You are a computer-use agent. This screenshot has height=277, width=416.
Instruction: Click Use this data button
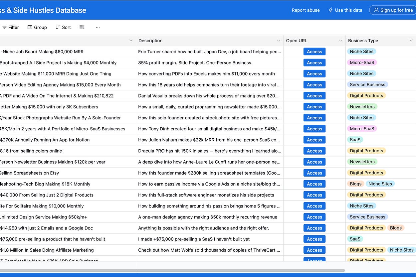pos(345,10)
